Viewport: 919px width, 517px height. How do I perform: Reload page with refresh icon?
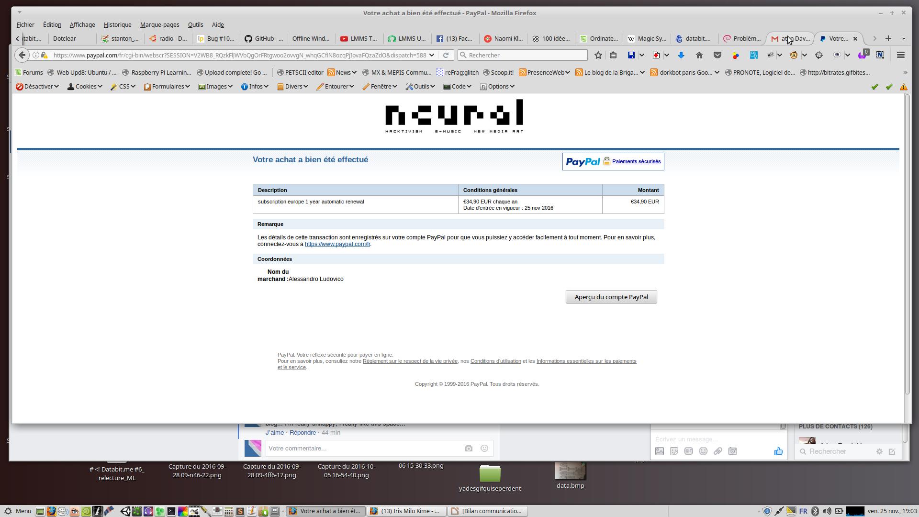pyautogui.click(x=446, y=55)
